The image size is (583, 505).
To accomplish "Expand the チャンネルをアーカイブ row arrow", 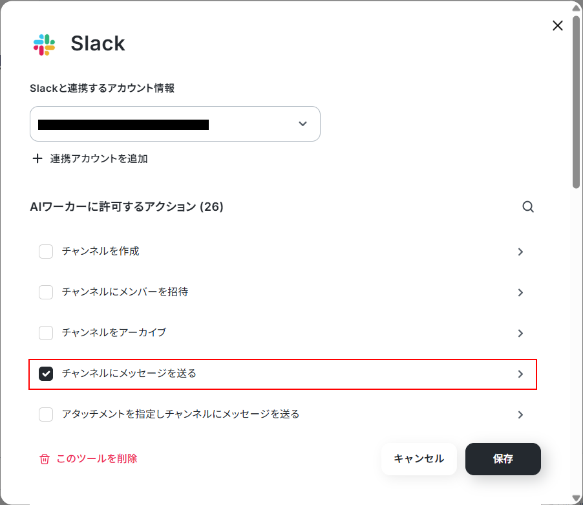I will pyautogui.click(x=520, y=333).
